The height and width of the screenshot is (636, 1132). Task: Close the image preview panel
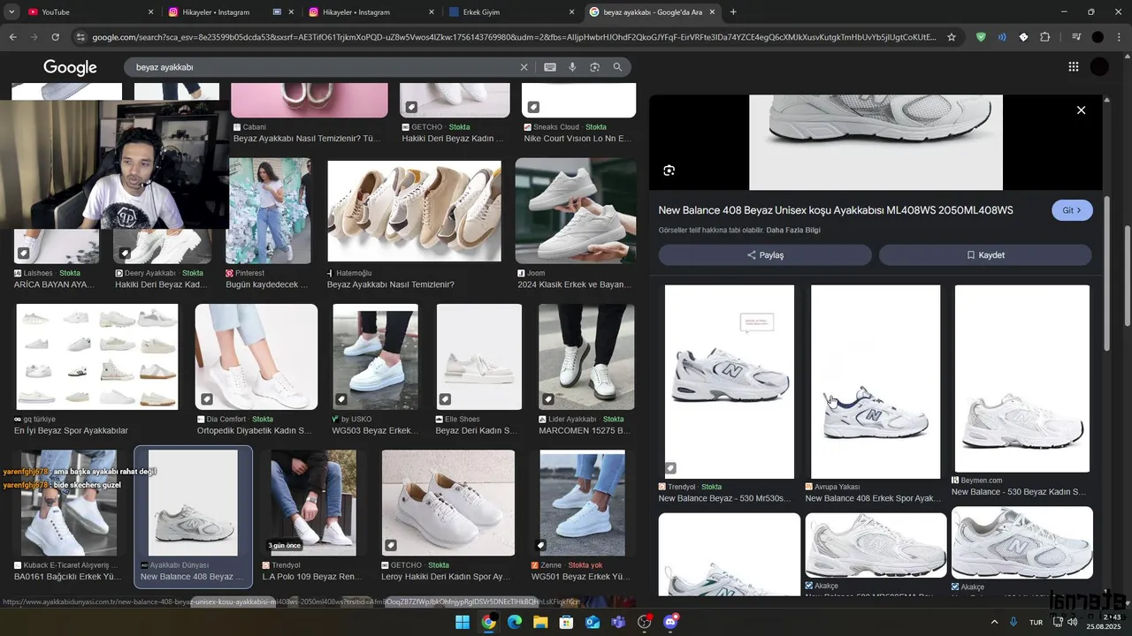pyautogui.click(x=1081, y=110)
